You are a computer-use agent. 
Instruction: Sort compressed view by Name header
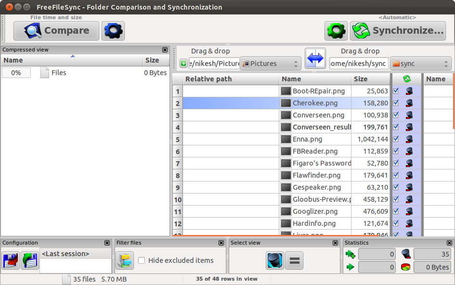point(72,60)
